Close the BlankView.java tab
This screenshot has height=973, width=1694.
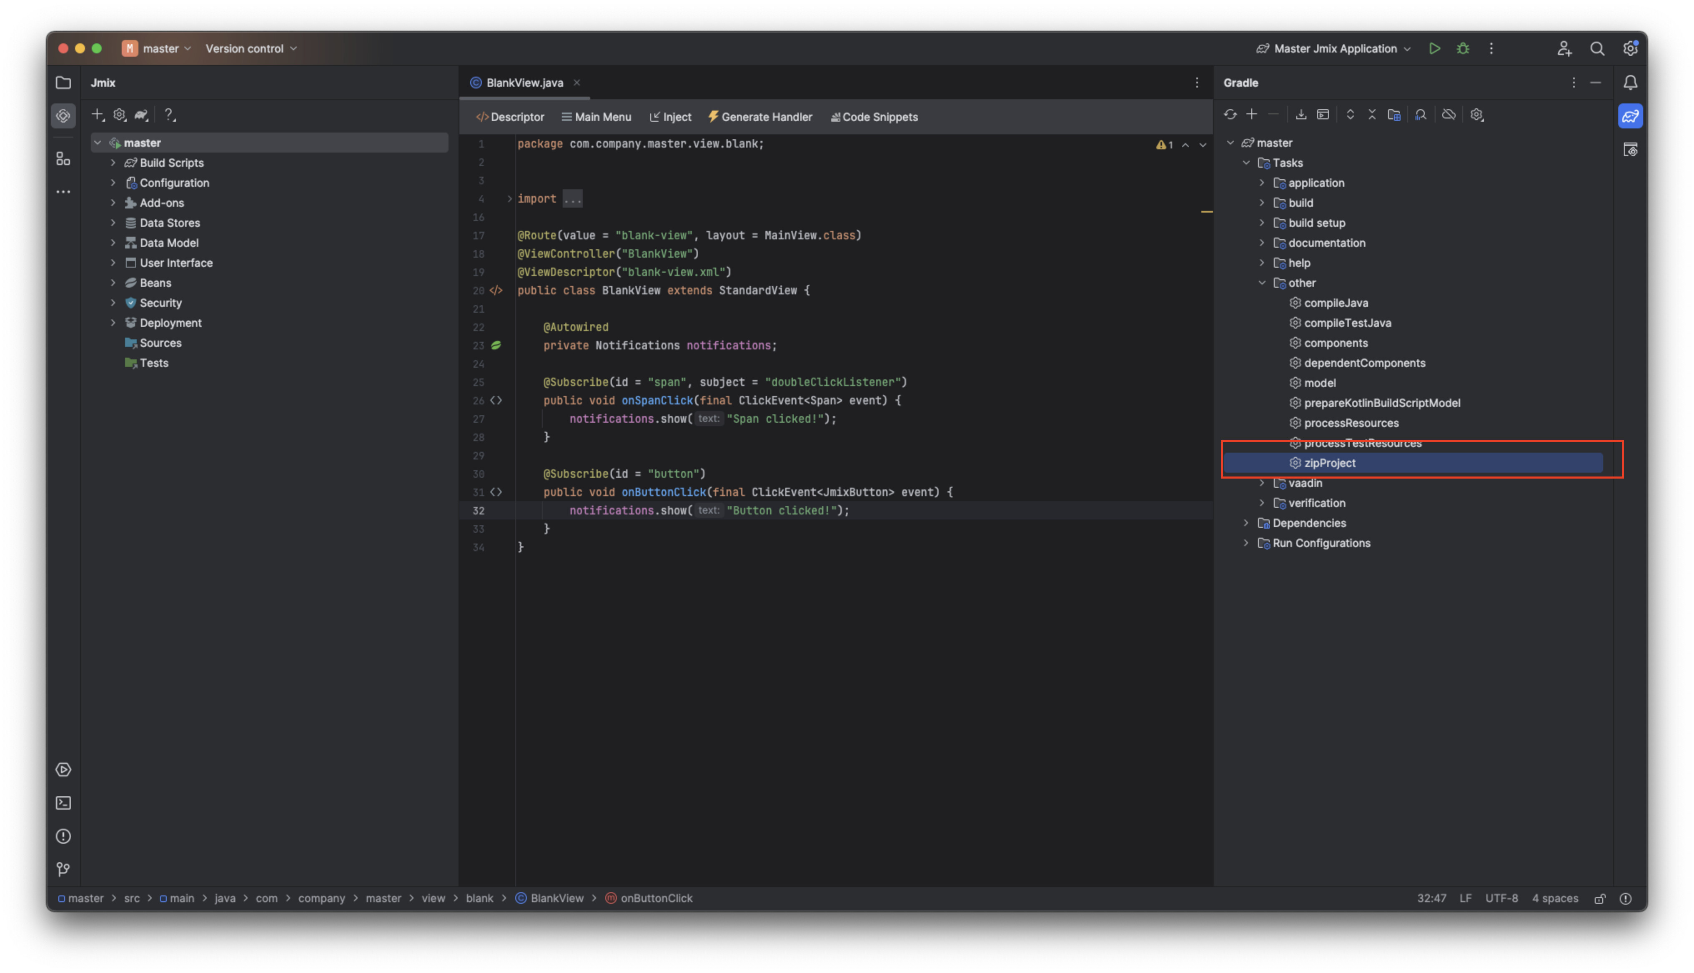(x=576, y=82)
